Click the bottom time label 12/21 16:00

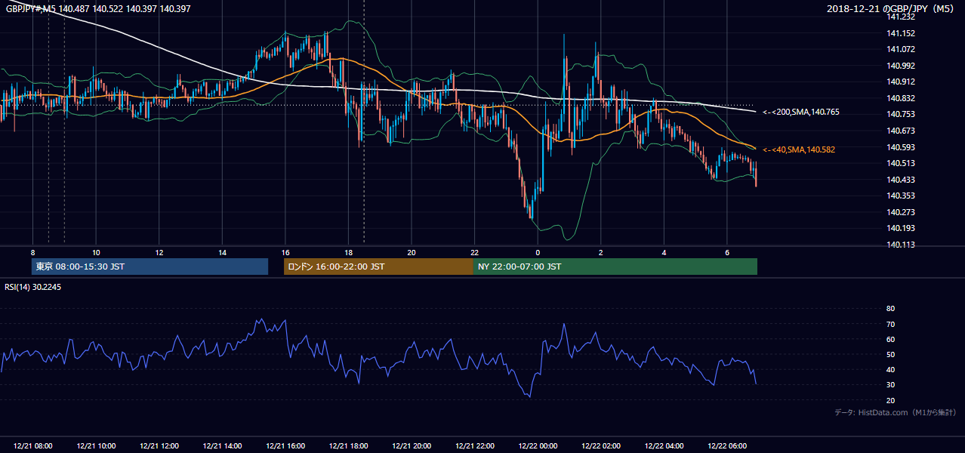click(285, 446)
